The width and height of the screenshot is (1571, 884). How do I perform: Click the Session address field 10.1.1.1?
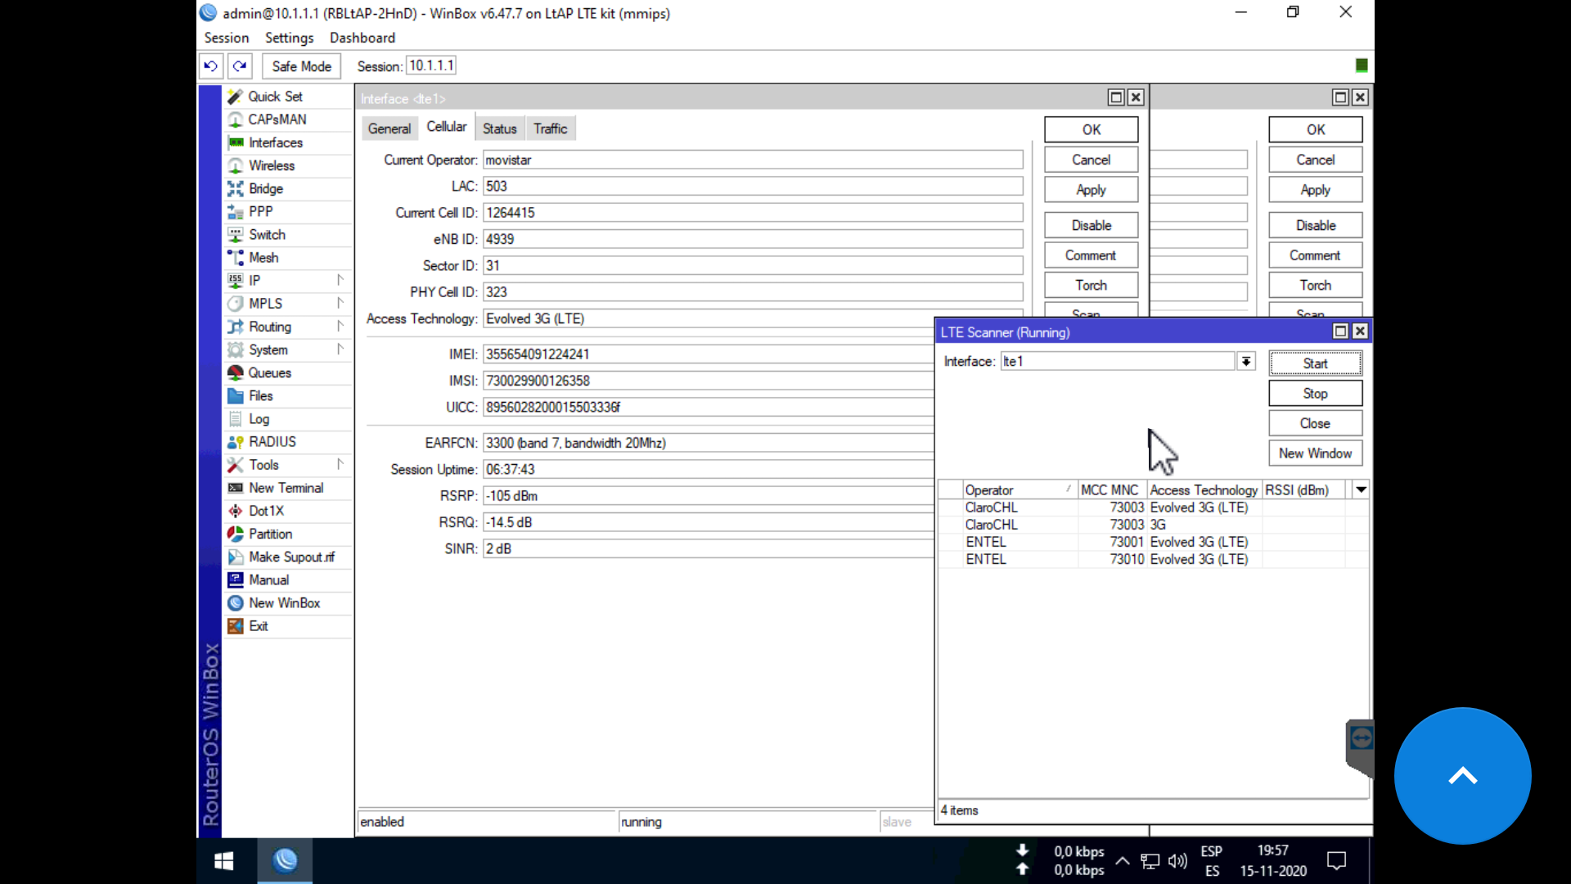[x=431, y=65]
